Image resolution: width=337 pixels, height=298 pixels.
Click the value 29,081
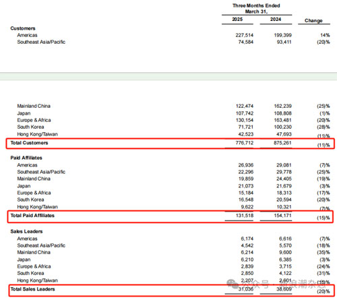(x=284, y=165)
